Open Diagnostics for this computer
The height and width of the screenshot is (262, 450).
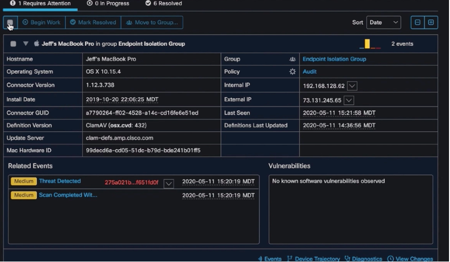coord(363,259)
